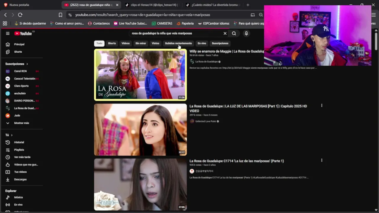Visit Unlimited Love Point channel
This screenshot has height=213, width=379.
tap(205, 121)
